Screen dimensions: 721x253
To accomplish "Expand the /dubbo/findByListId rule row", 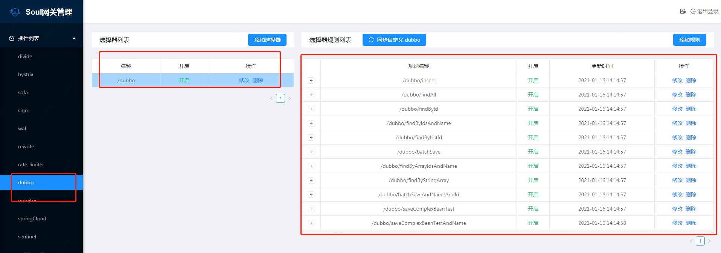I will pos(311,137).
